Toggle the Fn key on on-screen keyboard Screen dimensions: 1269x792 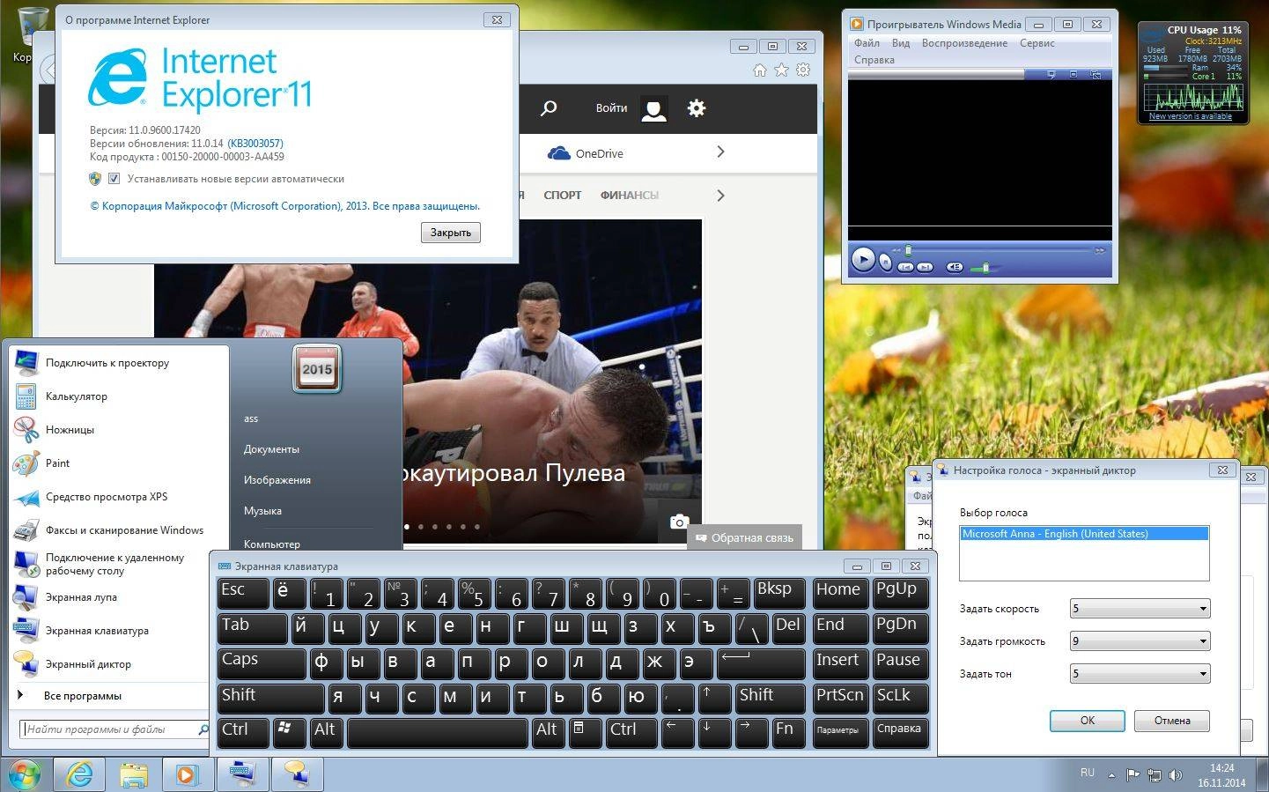click(x=787, y=733)
